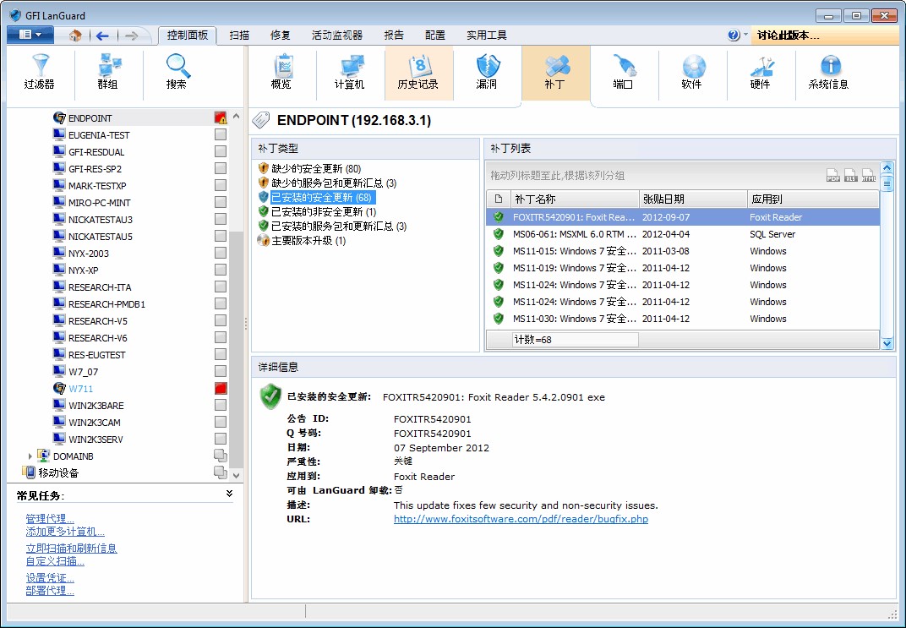Open the 漏洞 vulnerabilities shield icon
The width and height of the screenshot is (906, 628).
(x=487, y=65)
